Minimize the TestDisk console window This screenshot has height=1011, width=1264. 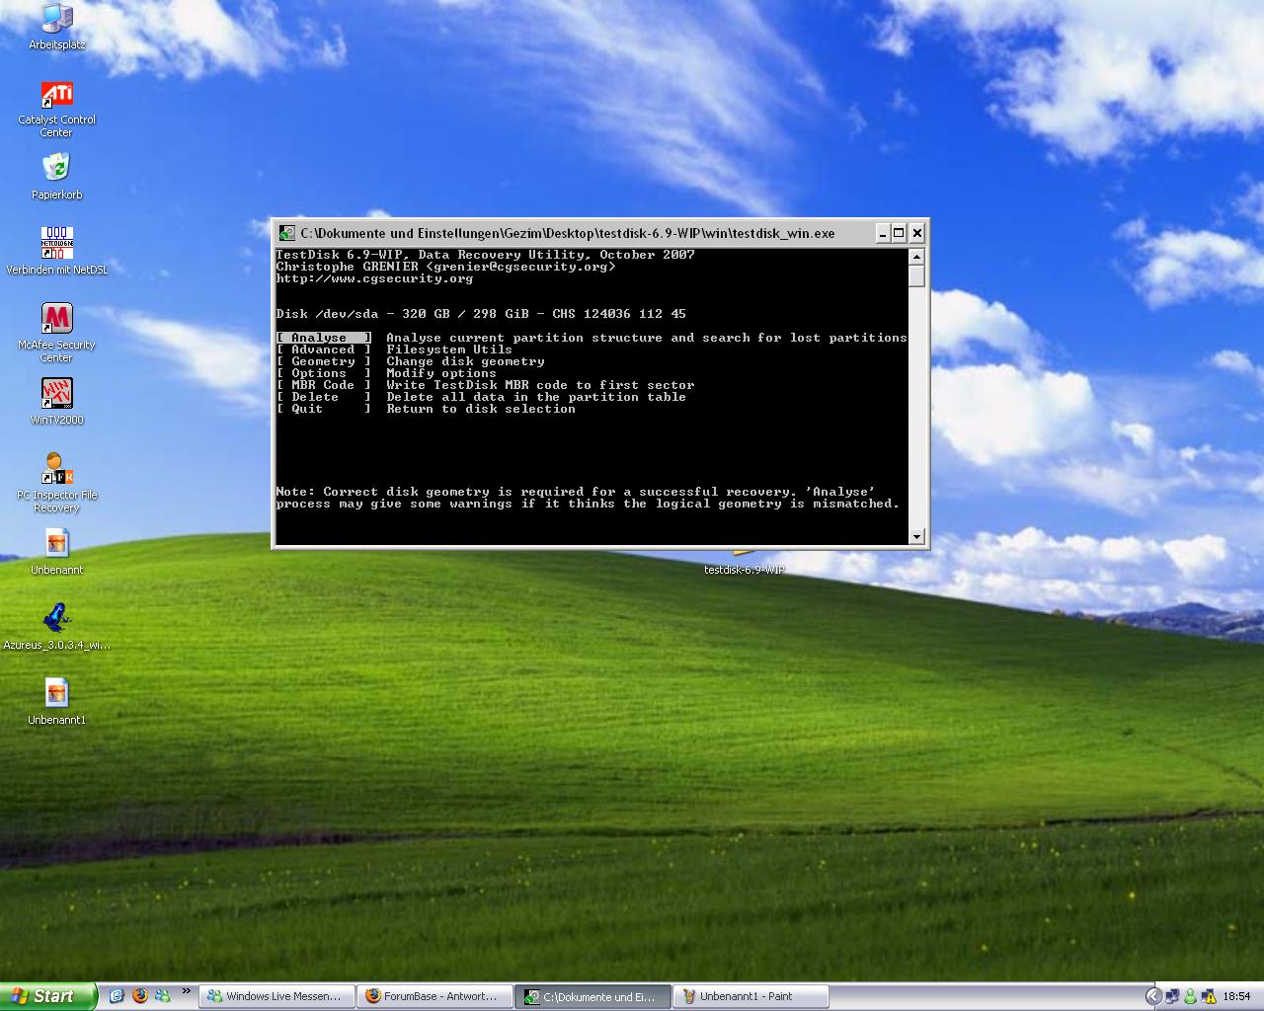[882, 233]
